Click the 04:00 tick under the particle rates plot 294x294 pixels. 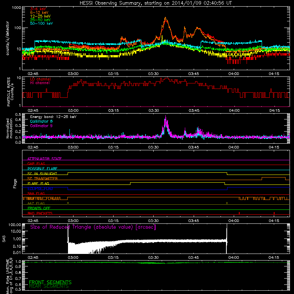[234, 111]
